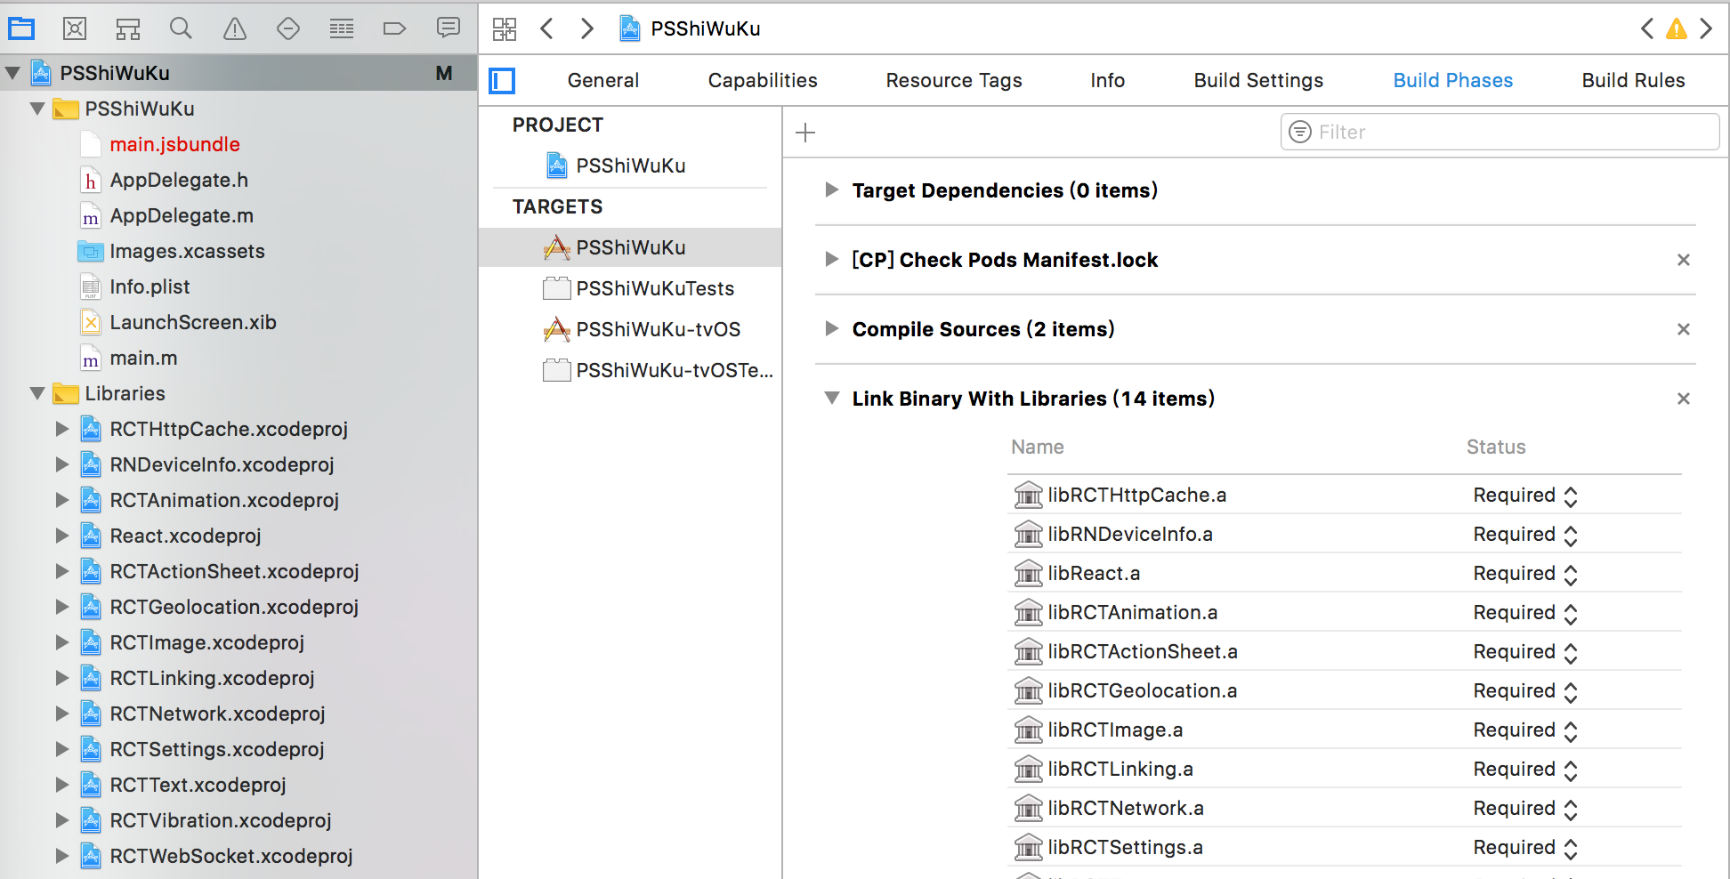Expand RCTWebSocket.xcodeproj in navigator
The width and height of the screenshot is (1730, 879).
[x=62, y=856]
